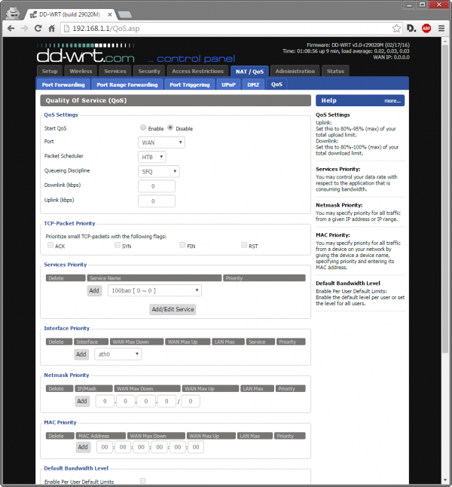
Task: Expand the Queueing Discipline SFQ dropdown
Action: pyautogui.click(x=159, y=171)
